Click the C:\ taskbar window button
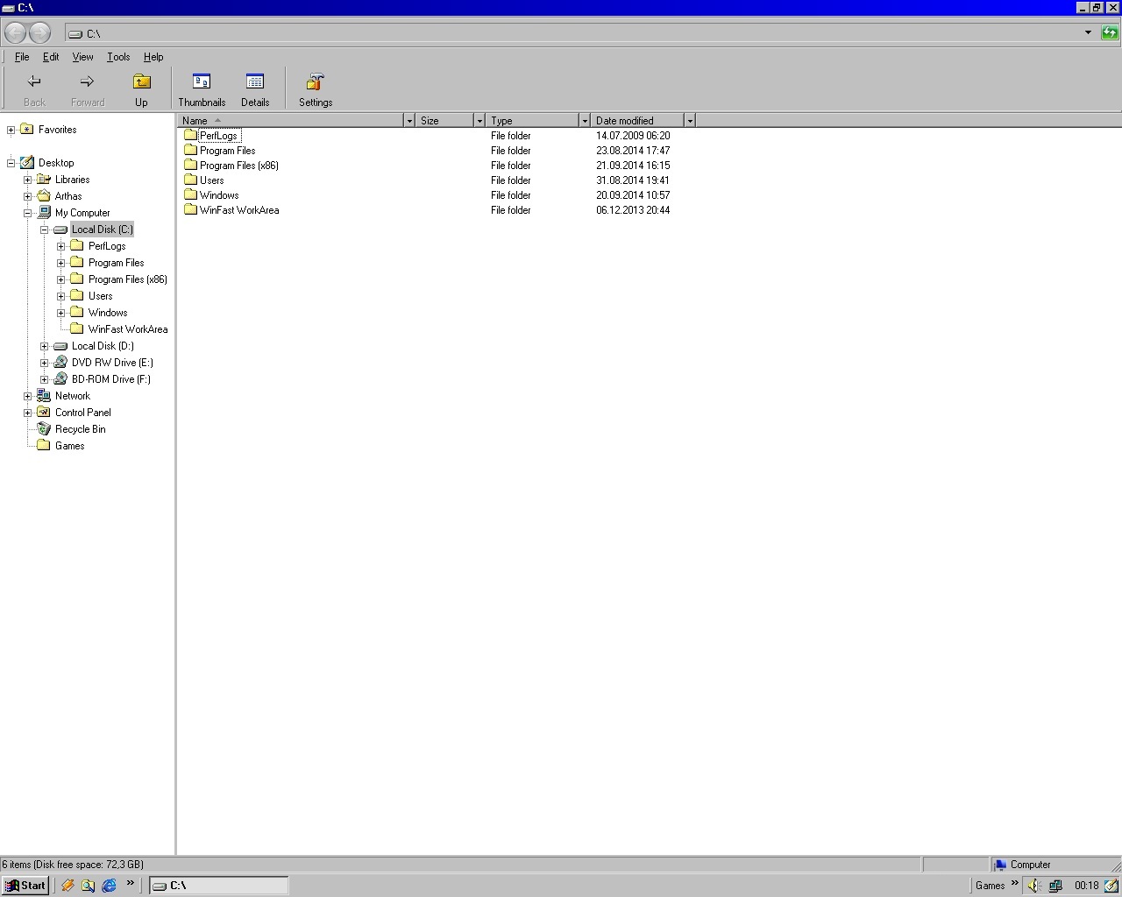Image resolution: width=1122 pixels, height=897 pixels. (x=219, y=886)
